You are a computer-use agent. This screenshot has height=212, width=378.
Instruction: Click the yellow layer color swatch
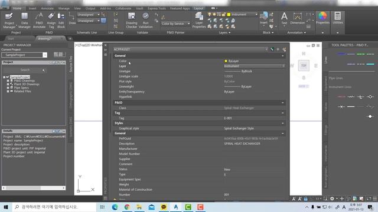229,15
